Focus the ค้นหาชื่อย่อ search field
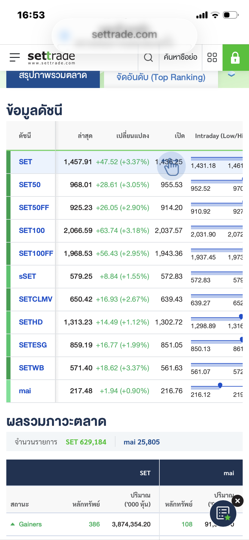 [x=180, y=57]
